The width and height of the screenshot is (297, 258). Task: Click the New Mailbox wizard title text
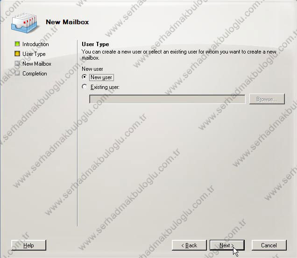pyautogui.click(x=67, y=22)
